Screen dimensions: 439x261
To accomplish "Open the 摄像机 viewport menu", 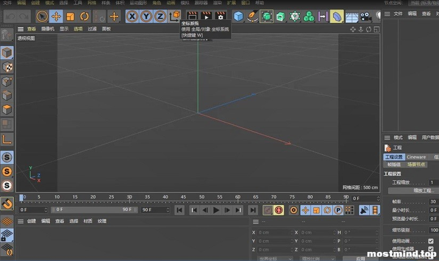I will 48,29.
